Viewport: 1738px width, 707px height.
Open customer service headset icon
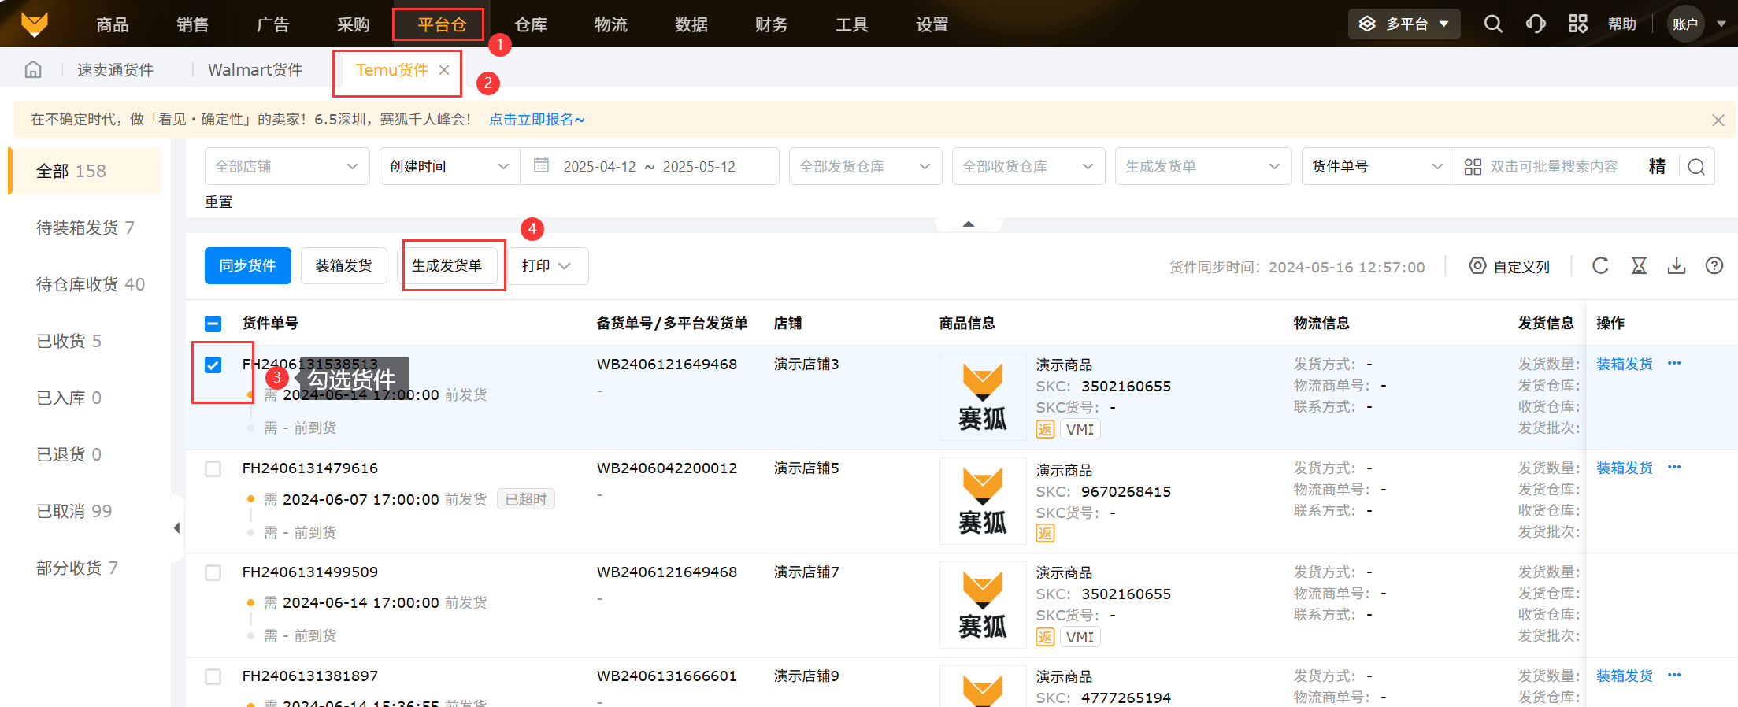coord(1535,24)
